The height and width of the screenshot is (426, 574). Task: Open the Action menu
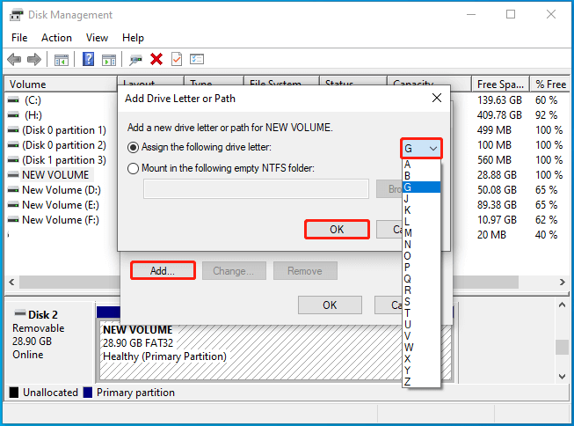(x=56, y=38)
